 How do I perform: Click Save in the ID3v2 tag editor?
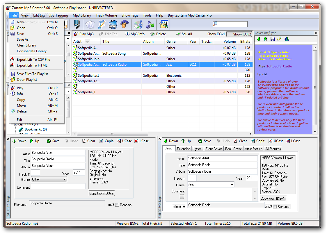[205, 141]
